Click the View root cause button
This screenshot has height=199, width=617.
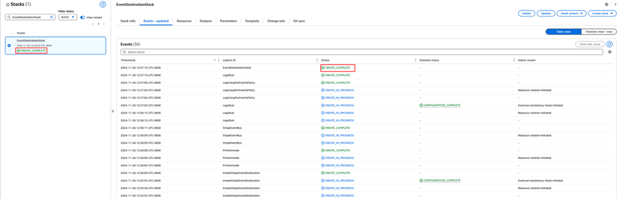click(589, 44)
